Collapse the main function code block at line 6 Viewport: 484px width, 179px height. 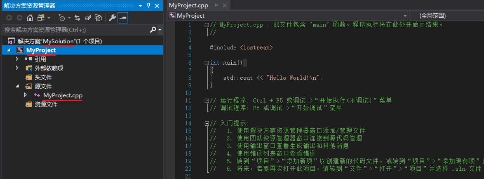(x=207, y=63)
